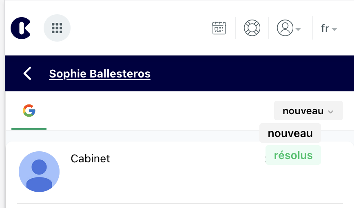The height and width of the screenshot is (208, 354).
Task: Open the "nouveau" status filter button
Action: 308,111
